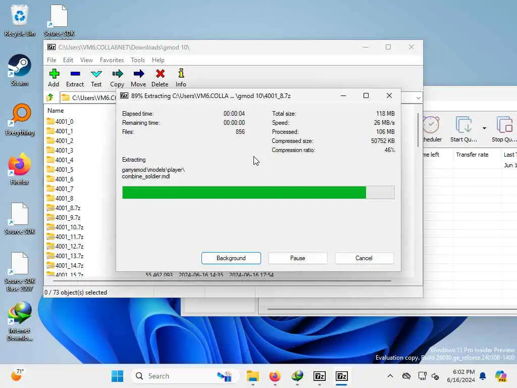Switch to first 7-Zip taskbar window
The width and height of the screenshot is (517, 388).
coord(320,376)
